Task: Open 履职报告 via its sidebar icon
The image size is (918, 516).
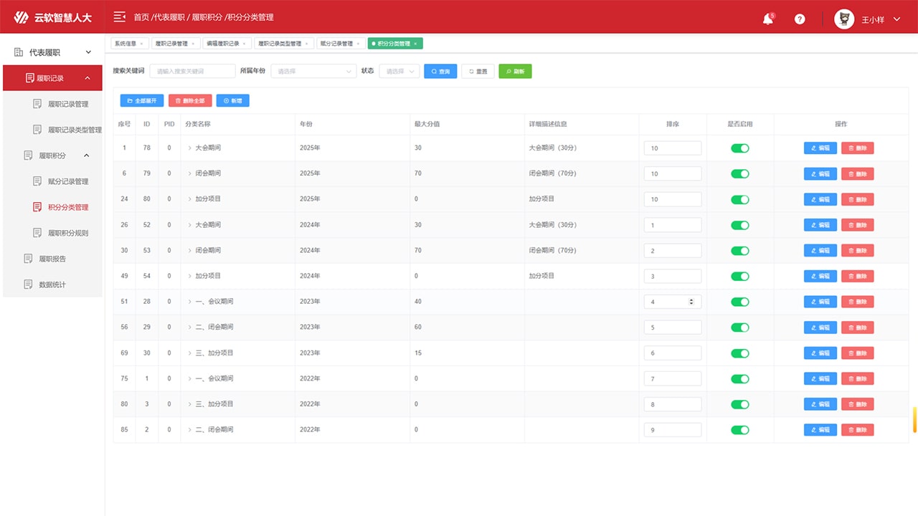Action: click(29, 259)
